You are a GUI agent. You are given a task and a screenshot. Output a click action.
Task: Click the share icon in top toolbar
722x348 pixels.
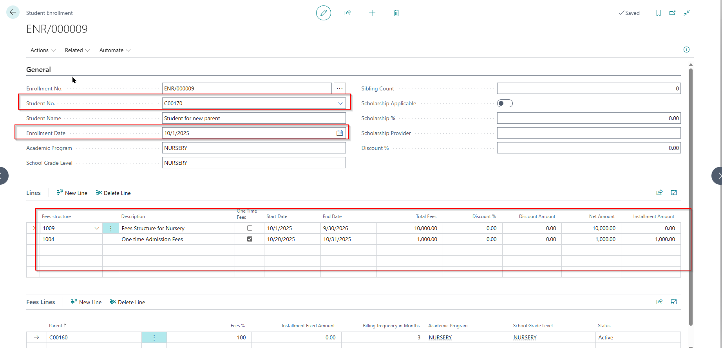[347, 13]
